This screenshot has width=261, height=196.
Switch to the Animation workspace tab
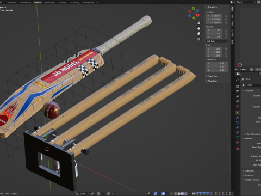click(12, 2)
